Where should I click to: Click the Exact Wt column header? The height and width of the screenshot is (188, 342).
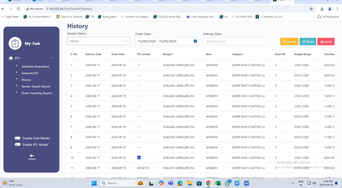click(x=280, y=54)
